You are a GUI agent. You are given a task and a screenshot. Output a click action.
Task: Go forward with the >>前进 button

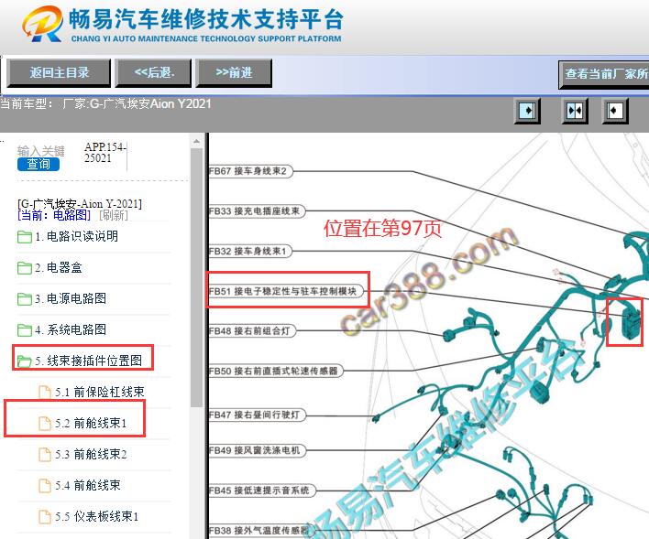click(234, 72)
